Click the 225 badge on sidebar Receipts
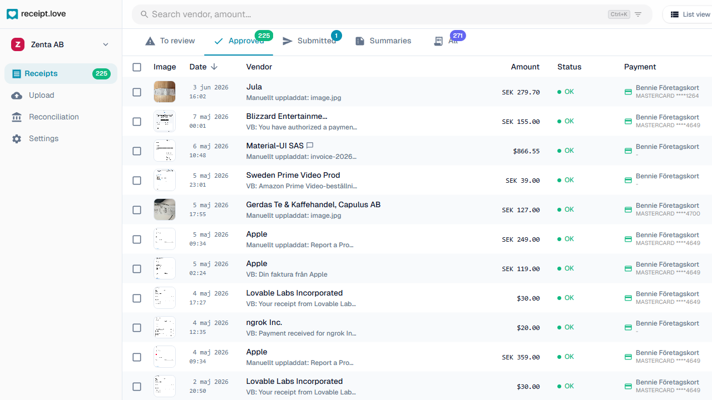Image resolution: width=712 pixels, height=400 pixels. click(x=101, y=73)
